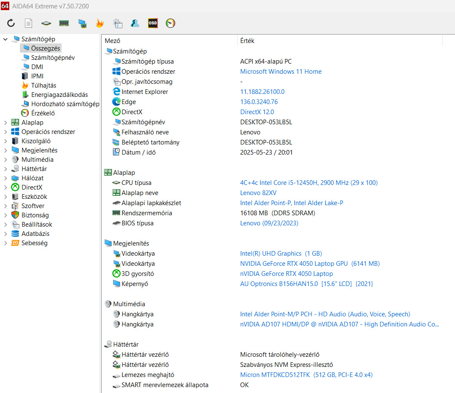Click the CPU chip toolbar icon
This screenshot has height=393, width=455.
pos(46,23)
